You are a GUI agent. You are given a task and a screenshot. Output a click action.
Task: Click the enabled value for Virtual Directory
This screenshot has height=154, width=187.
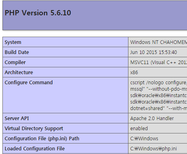pyautogui.click(x=139, y=129)
